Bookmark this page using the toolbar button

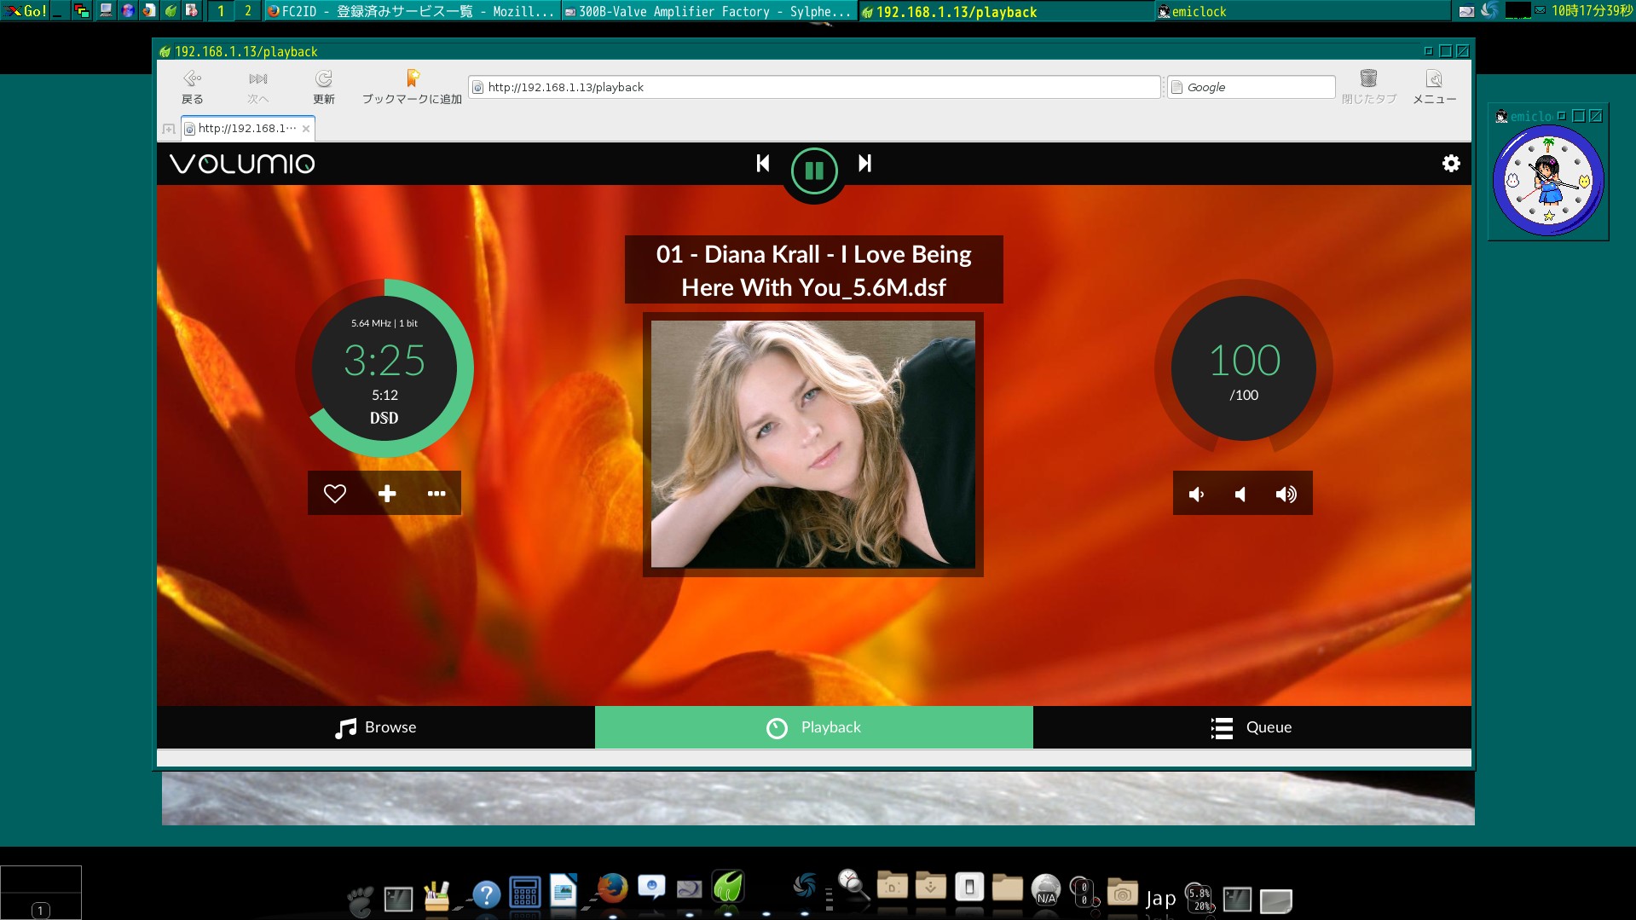412,87
